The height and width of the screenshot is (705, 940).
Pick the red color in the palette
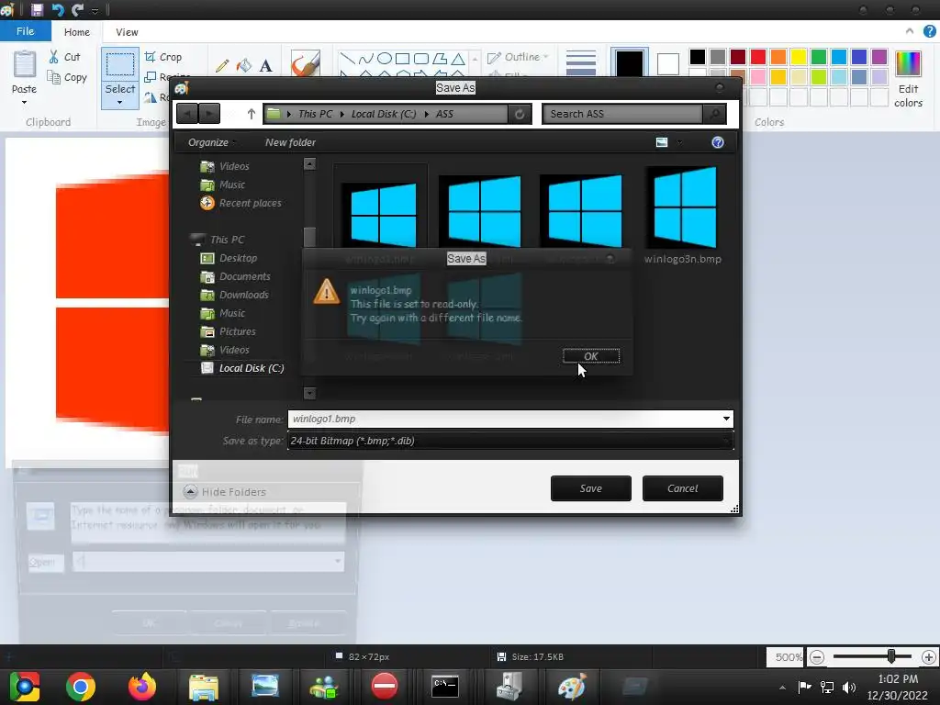coord(757,56)
